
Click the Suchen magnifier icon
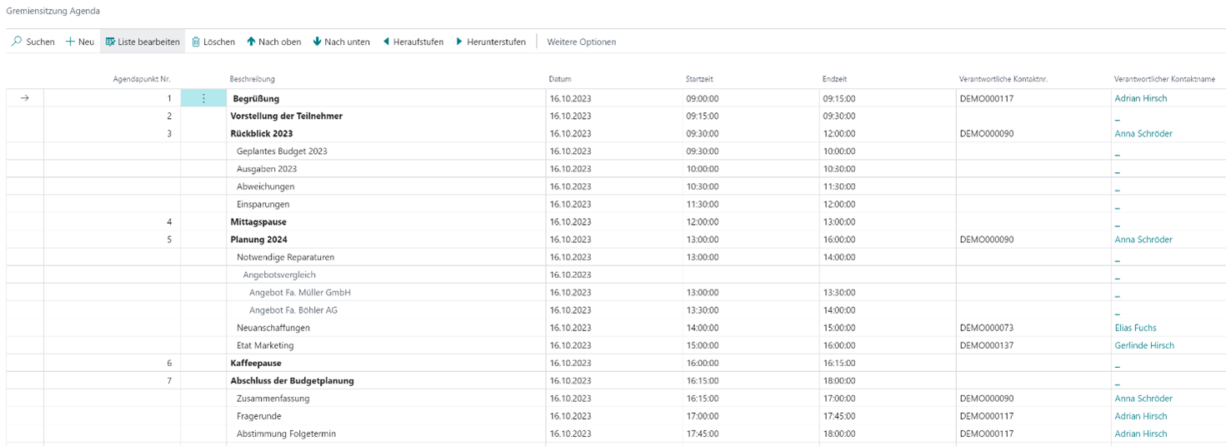pyautogui.click(x=17, y=42)
